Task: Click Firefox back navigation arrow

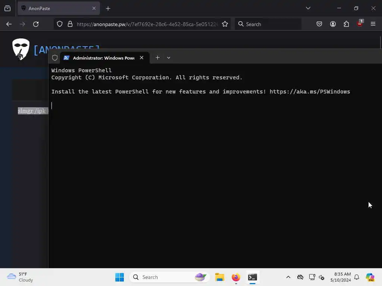Action: click(x=9, y=24)
